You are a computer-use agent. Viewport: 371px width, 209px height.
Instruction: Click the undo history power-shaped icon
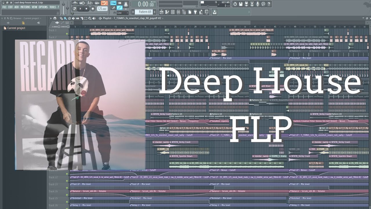point(235,4)
